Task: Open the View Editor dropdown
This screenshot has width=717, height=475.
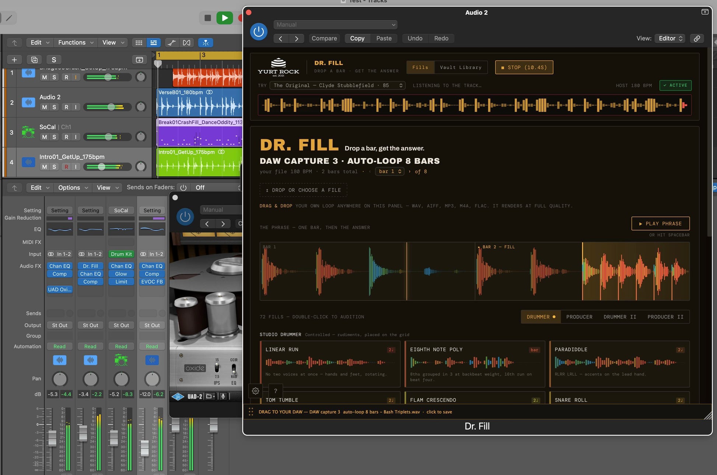Action: point(670,38)
